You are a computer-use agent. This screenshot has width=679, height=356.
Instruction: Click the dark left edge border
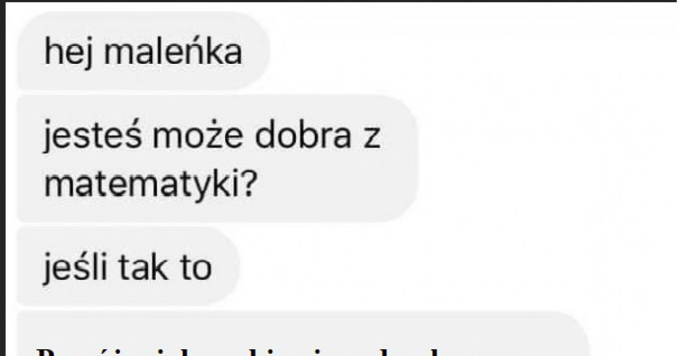click(2, 178)
